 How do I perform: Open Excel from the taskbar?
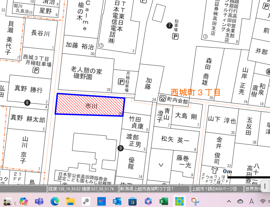163,201
